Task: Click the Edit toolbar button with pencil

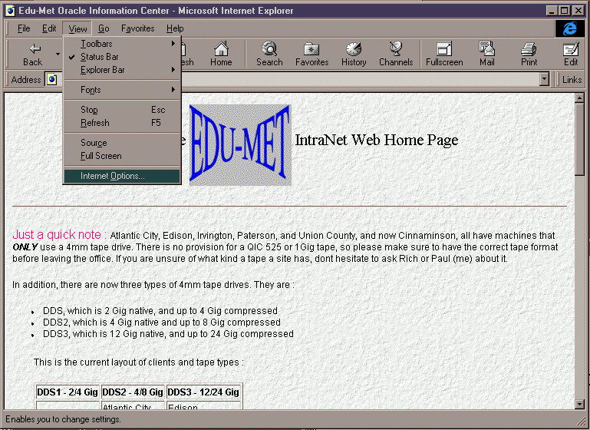Action: [x=570, y=54]
